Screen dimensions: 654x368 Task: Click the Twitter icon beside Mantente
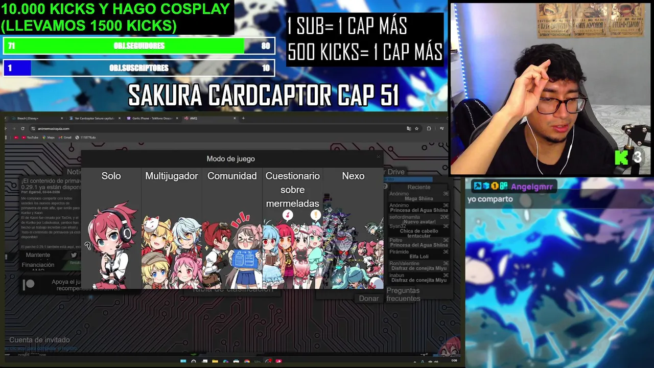pyautogui.click(x=74, y=255)
